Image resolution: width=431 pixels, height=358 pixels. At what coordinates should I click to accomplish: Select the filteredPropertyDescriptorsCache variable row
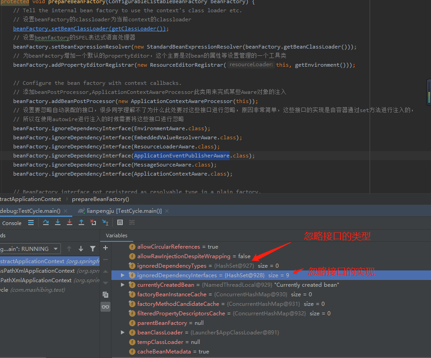coord(271,313)
